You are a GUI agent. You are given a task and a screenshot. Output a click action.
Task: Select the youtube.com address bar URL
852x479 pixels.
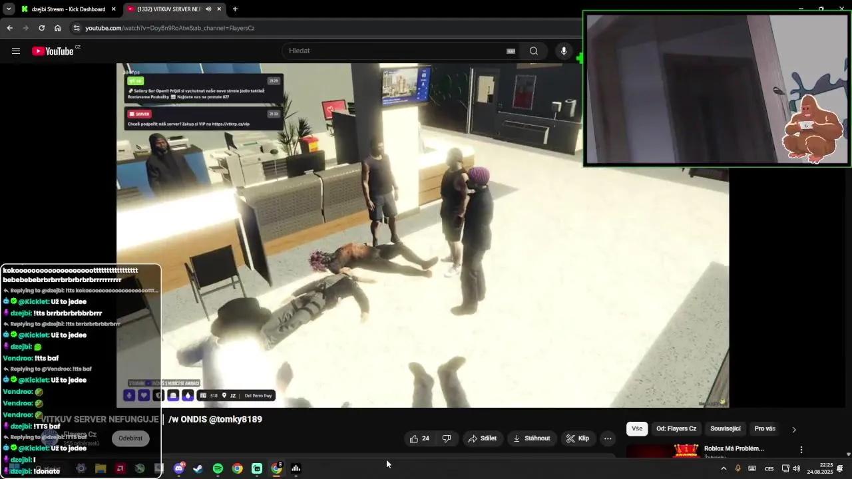[x=170, y=28]
